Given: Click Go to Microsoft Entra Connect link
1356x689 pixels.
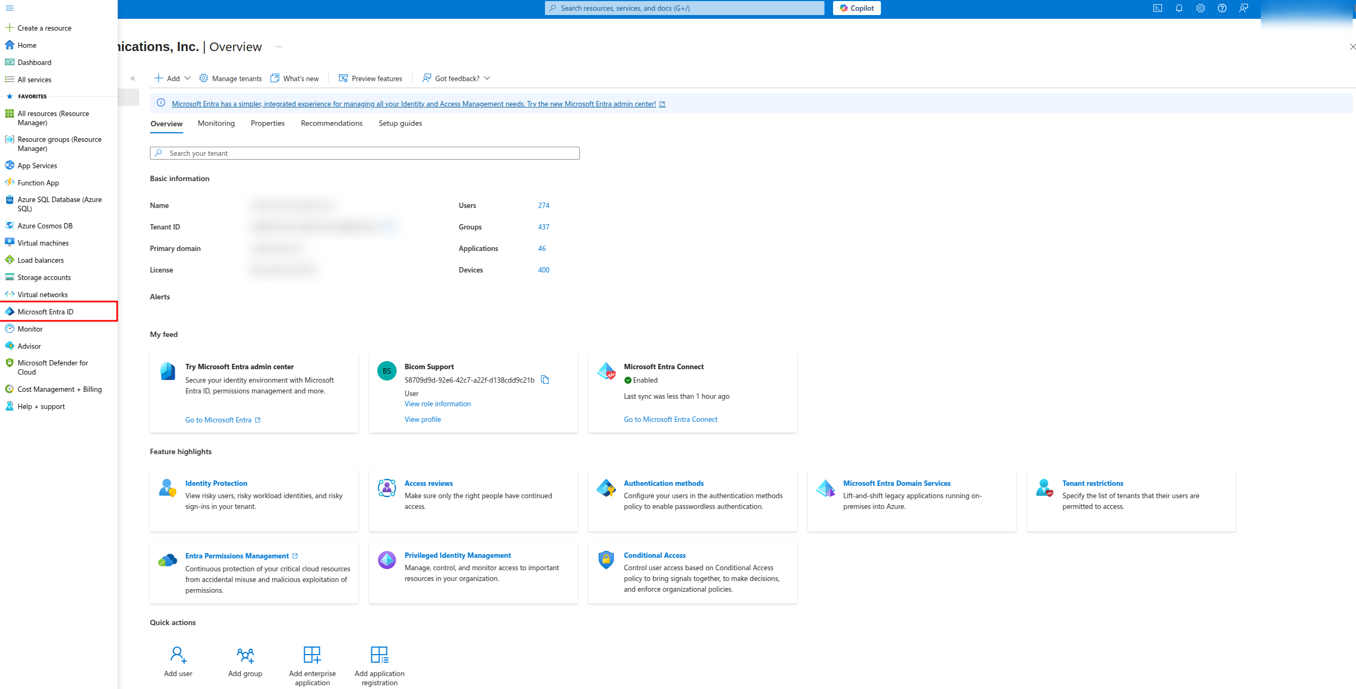Looking at the screenshot, I should click(670, 419).
